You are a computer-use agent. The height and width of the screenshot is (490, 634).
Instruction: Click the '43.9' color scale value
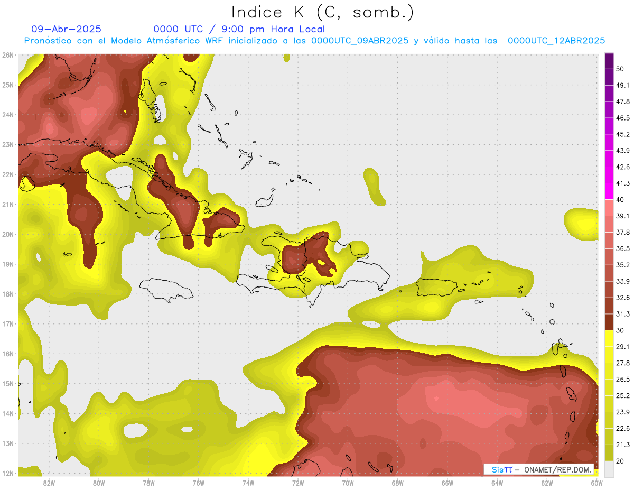click(623, 151)
